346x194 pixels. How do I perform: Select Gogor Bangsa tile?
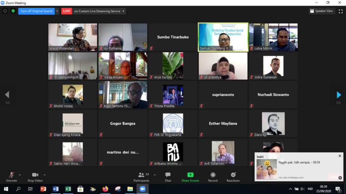coord(123,123)
